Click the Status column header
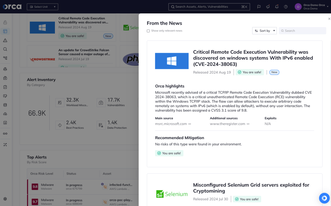Viewport: 331px width, 206px height. click(x=71, y=174)
